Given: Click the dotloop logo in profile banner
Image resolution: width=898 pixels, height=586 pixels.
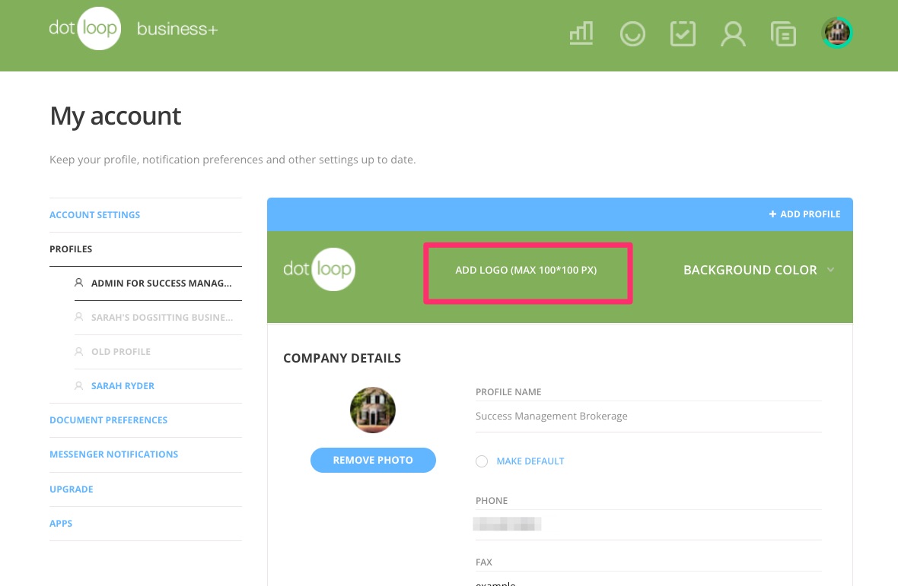Looking at the screenshot, I should (320, 269).
